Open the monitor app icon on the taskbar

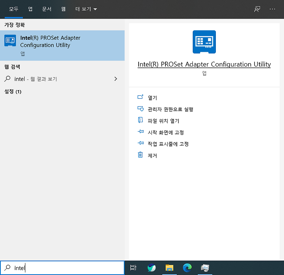(205, 267)
